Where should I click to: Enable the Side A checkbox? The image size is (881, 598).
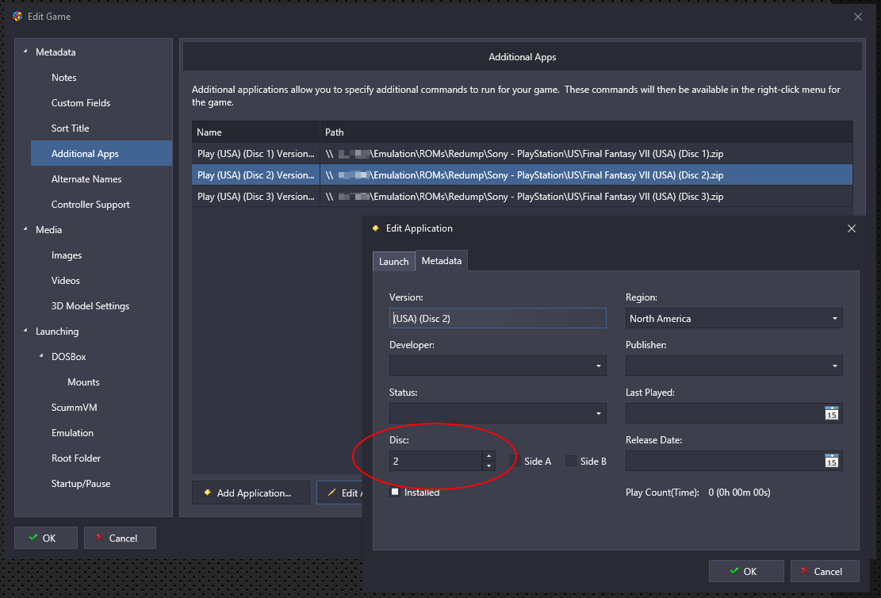tap(515, 461)
